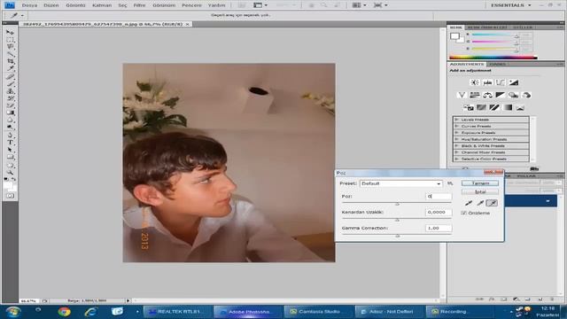This screenshot has width=567, height=319.
Task: Add an Invert adjustment
Action: pyautogui.click(x=469, y=107)
